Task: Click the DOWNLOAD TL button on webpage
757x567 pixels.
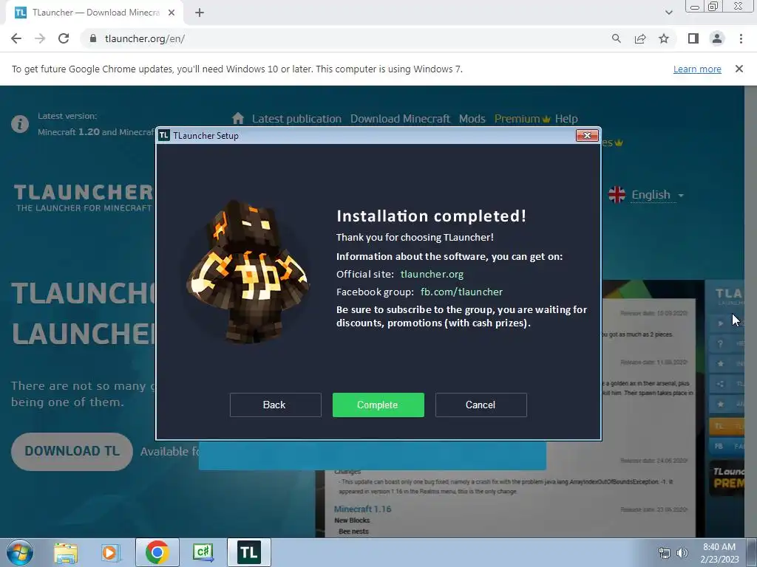Action: 72,451
